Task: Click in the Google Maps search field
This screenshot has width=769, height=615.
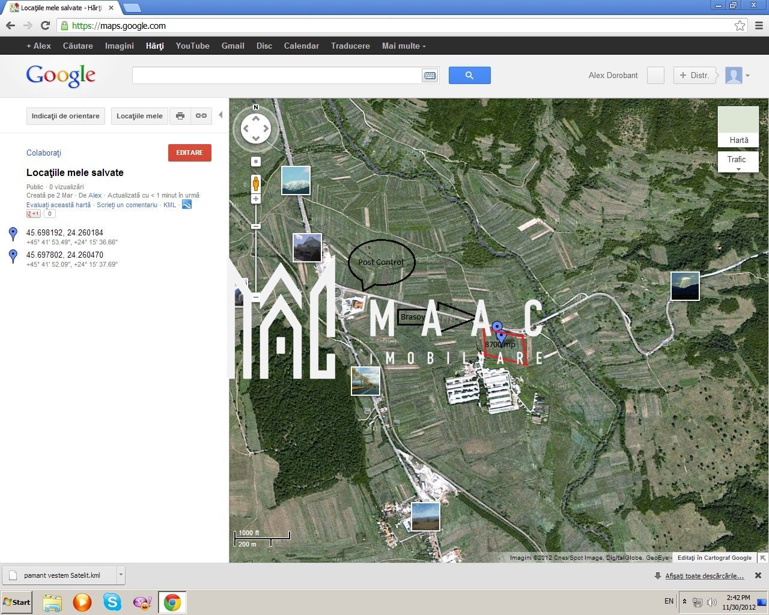Action: (277, 75)
